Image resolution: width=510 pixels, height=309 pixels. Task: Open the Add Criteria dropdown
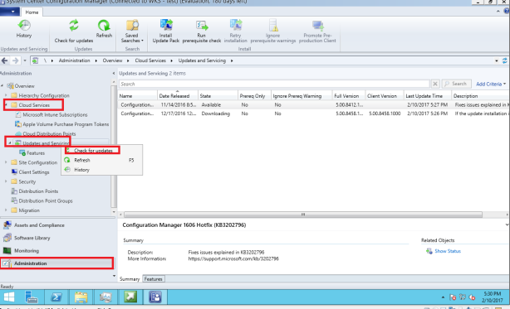pos(491,84)
